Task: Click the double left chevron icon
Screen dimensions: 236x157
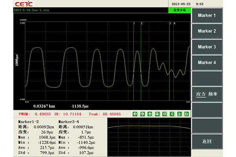Action: click(164, 114)
